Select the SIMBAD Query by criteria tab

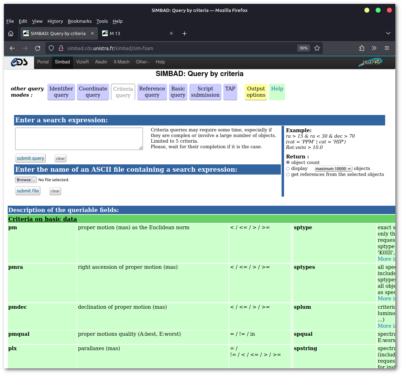pyautogui.click(x=59, y=34)
